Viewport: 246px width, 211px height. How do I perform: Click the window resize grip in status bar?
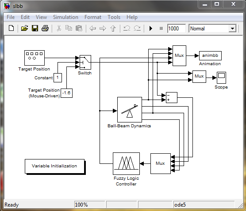(240, 206)
